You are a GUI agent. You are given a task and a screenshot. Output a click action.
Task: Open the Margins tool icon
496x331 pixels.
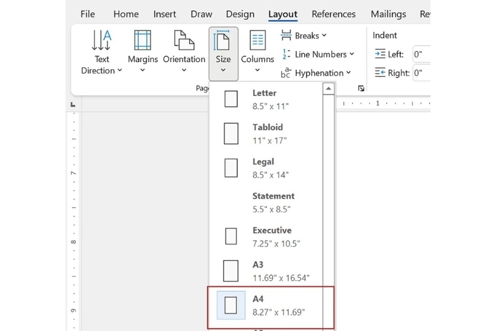143,41
